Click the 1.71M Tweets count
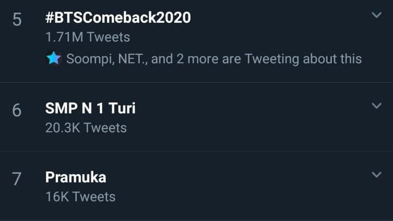This screenshot has width=393, height=221. [x=88, y=37]
